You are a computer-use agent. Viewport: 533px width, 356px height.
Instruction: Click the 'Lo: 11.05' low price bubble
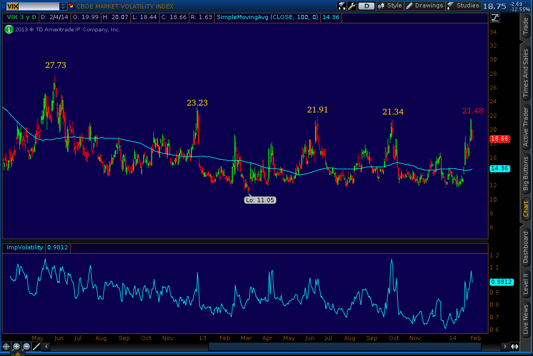point(260,200)
